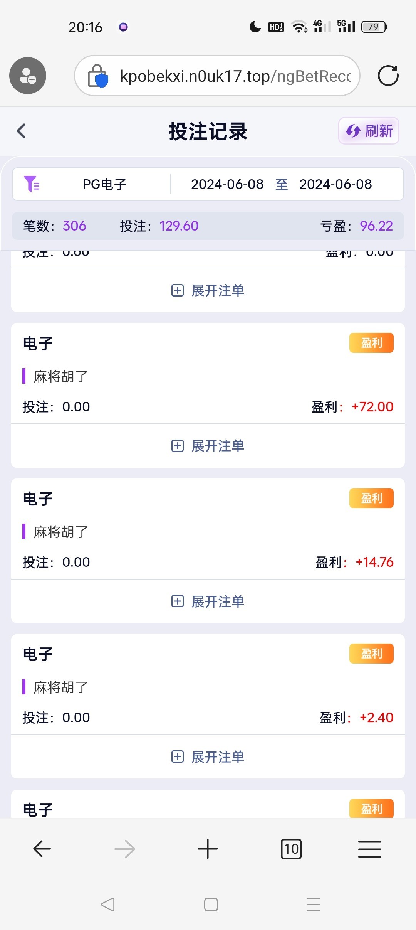Expand bet slip for +2.40 profit record
416x930 pixels.
(x=208, y=757)
